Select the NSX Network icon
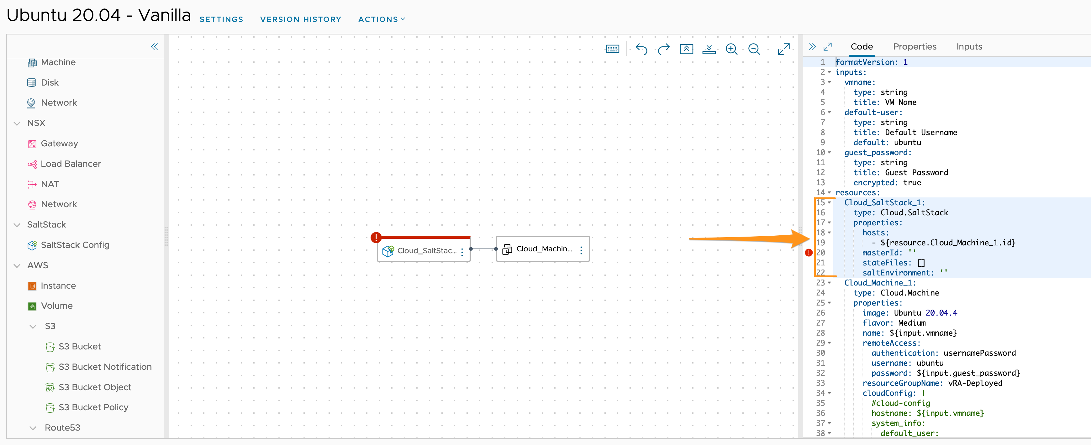Image resolution: width=1091 pixels, height=445 pixels. [x=32, y=205]
